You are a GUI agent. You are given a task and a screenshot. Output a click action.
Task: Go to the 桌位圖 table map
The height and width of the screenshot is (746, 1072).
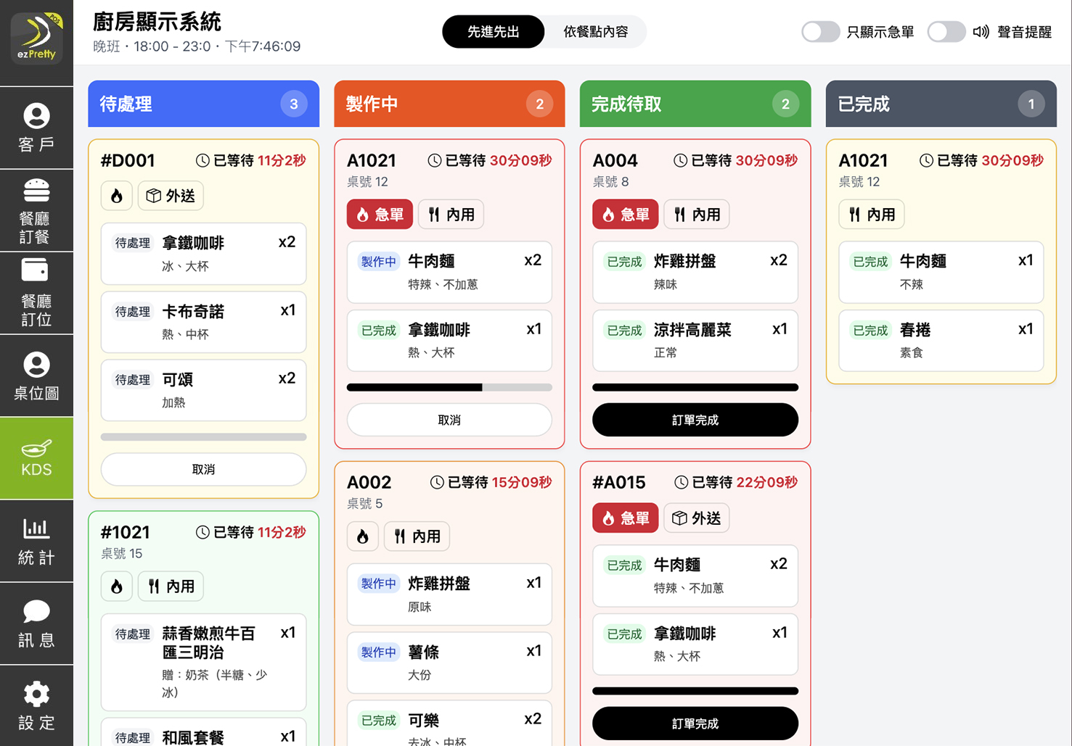click(36, 376)
